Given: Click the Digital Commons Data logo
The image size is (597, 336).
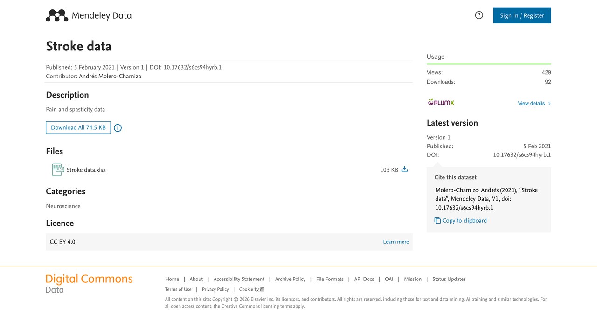Looking at the screenshot, I should pyautogui.click(x=89, y=283).
